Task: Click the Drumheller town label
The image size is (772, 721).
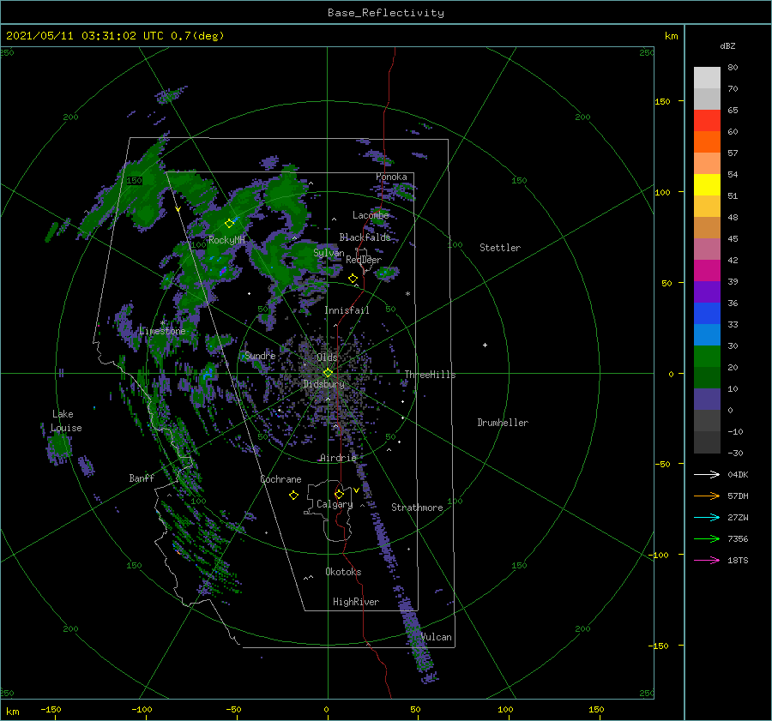Action: coord(503,423)
